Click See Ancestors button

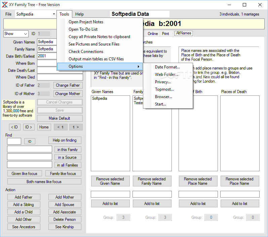pos(24,227)
